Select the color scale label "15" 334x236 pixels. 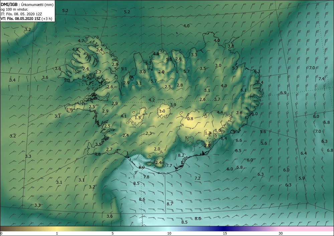225,233
